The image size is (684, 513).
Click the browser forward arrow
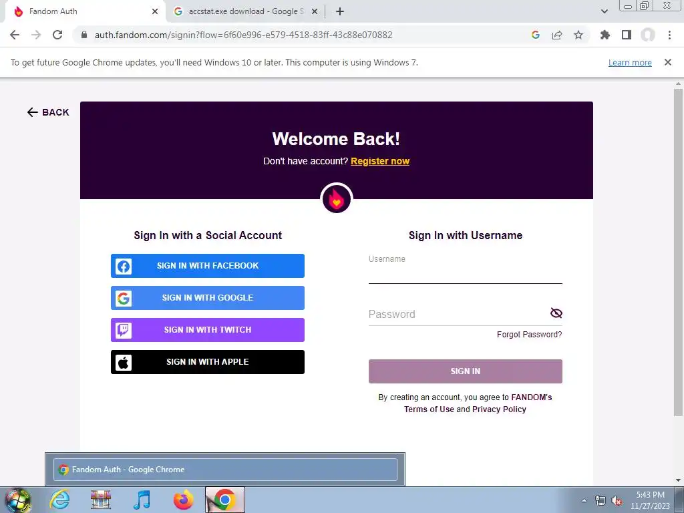36,35
